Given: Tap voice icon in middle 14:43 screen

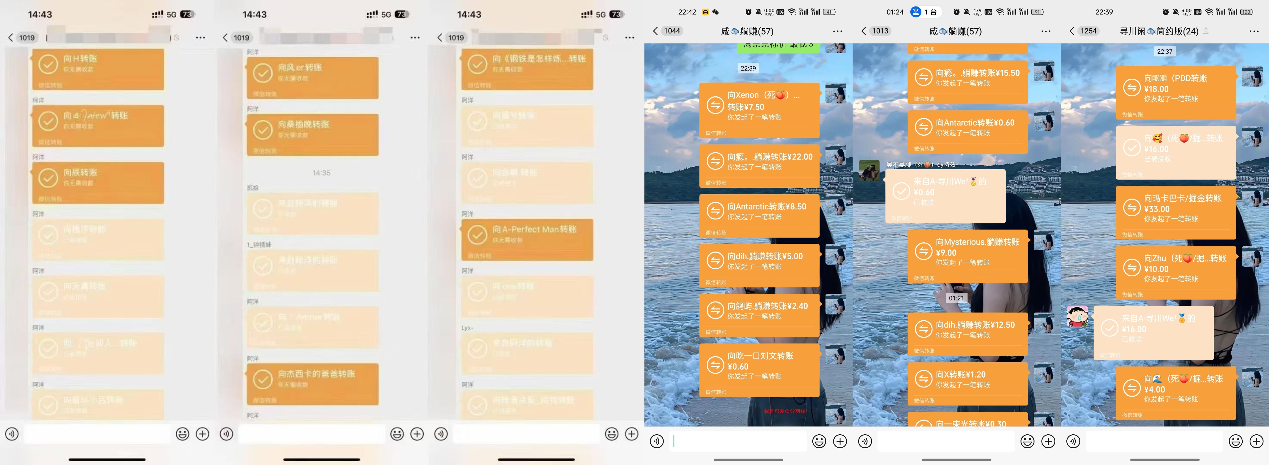Looking at the screenshot, I should point(226,434).
